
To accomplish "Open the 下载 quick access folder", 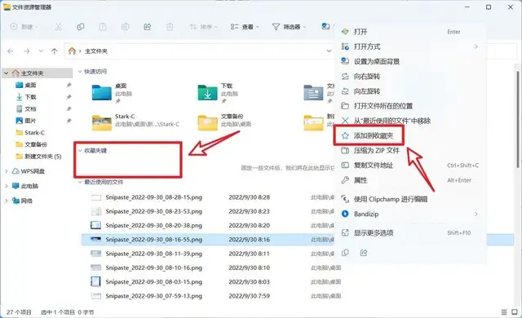I will coord(218,93).
